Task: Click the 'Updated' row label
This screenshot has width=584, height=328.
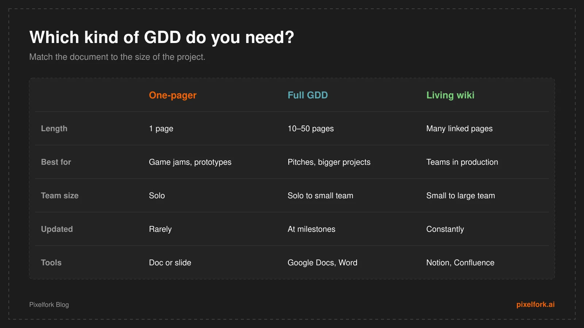Action: [57, 229]
